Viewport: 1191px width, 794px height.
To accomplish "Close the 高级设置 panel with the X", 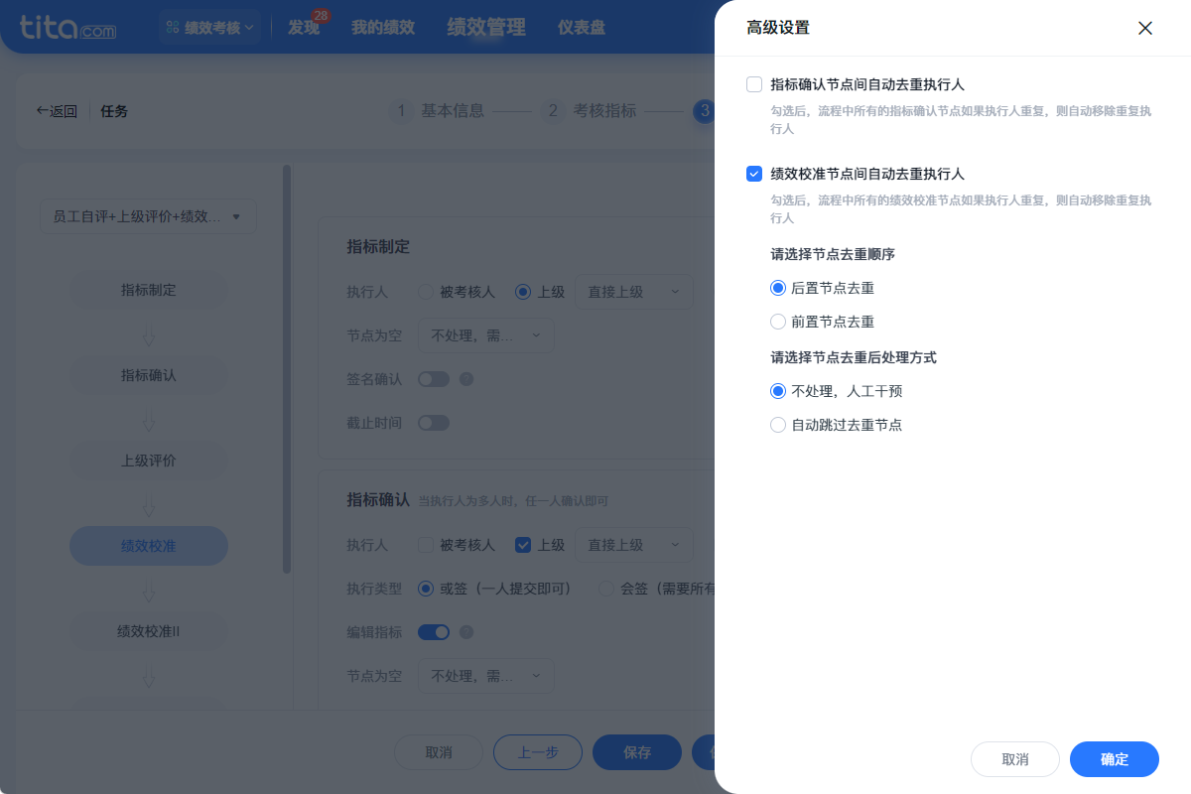I will 1145,28.
